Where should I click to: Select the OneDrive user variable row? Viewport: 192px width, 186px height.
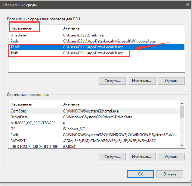point(96,35)
